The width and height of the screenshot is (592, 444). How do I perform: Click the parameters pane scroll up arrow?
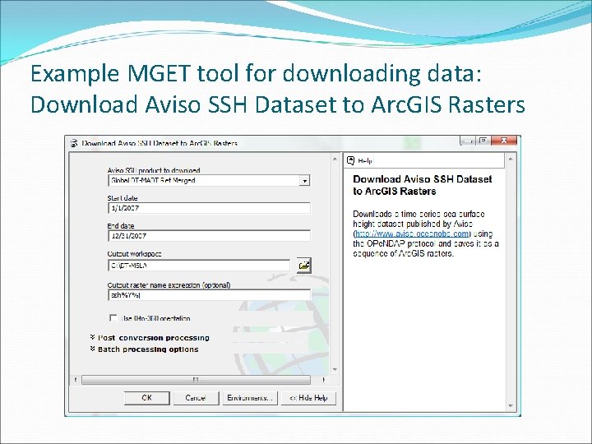tap(335, 160)
